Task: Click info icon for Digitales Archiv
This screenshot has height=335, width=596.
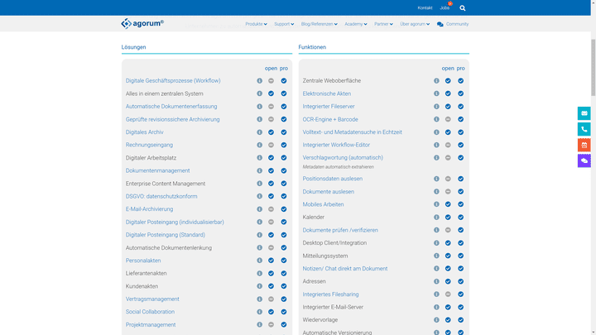Action: 259,132
